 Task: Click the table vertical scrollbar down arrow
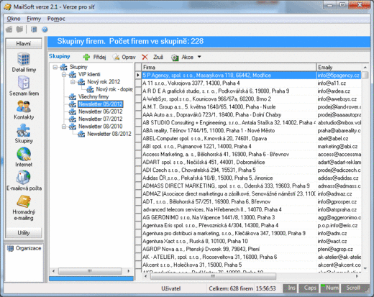coord(365,268)
